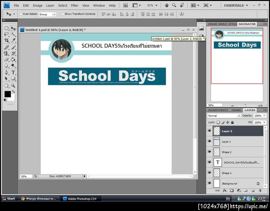This screenshot has width=270, height=211.
Task: Create a new layer
Action: (x=253, y=190)
